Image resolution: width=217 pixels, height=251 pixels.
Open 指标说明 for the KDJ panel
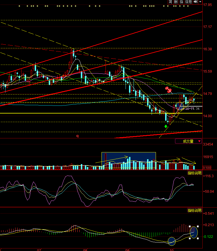(x=194, y=173)
